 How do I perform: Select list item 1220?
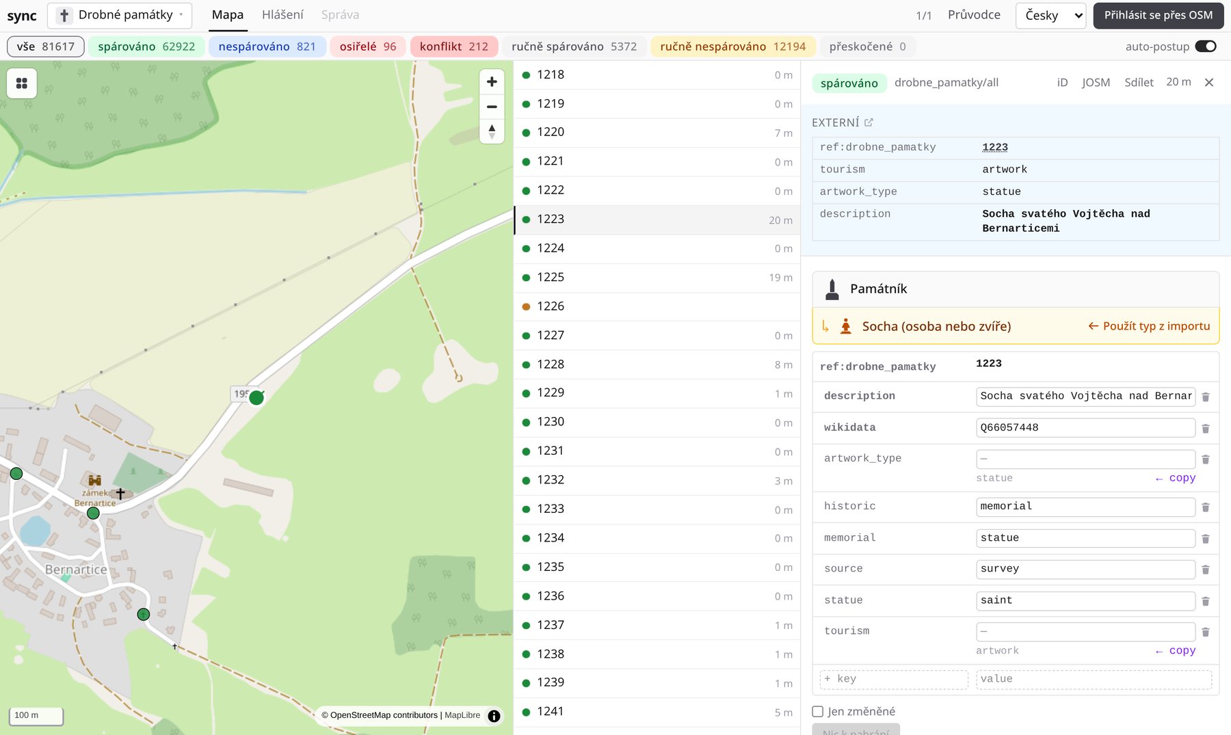pyautogui.click(x=657, y=133)
